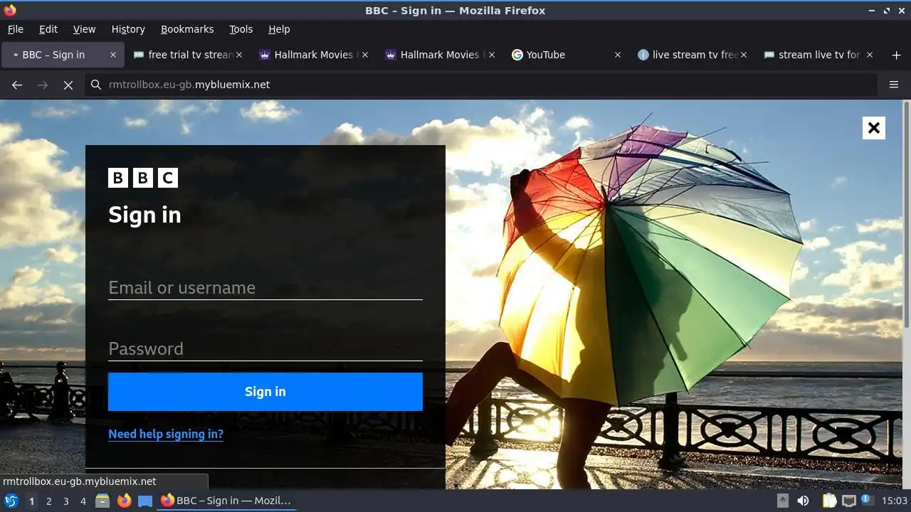Open the History menu

tap(128, 29)
